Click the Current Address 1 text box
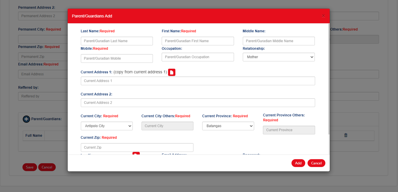The image size is (398, 192). pos(198,81)
